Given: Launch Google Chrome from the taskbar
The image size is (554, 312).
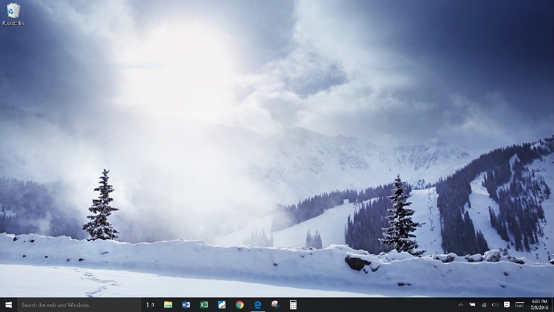Looking at the screenshot, I should 240,304.
